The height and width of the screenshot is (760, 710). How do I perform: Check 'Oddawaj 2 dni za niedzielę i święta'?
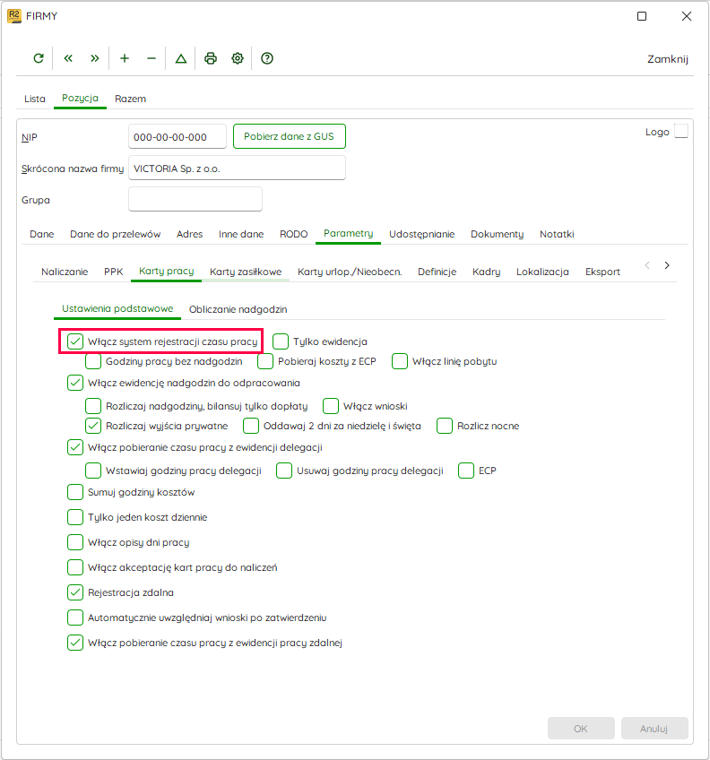coord(251,426)
